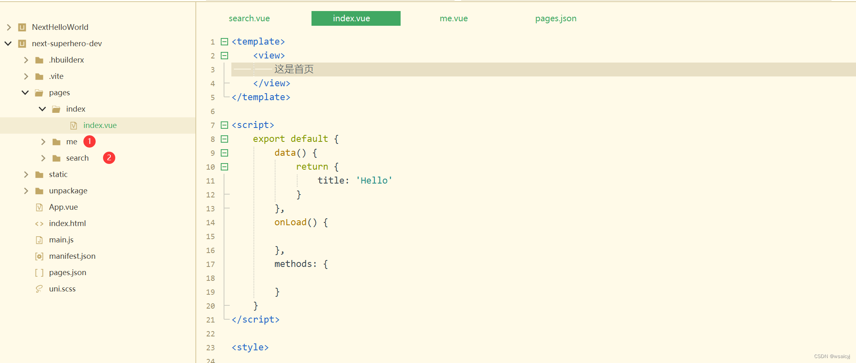Image resolution: width=856 pixels, height=363 pixels.
Task: Click the closing </script> tag
Action: click(255, 320)
